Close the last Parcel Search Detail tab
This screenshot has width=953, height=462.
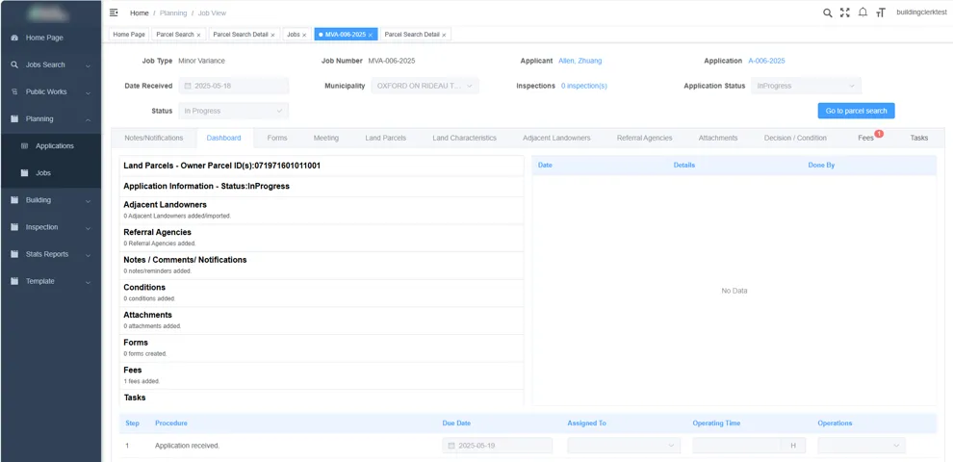coord(444,36)
